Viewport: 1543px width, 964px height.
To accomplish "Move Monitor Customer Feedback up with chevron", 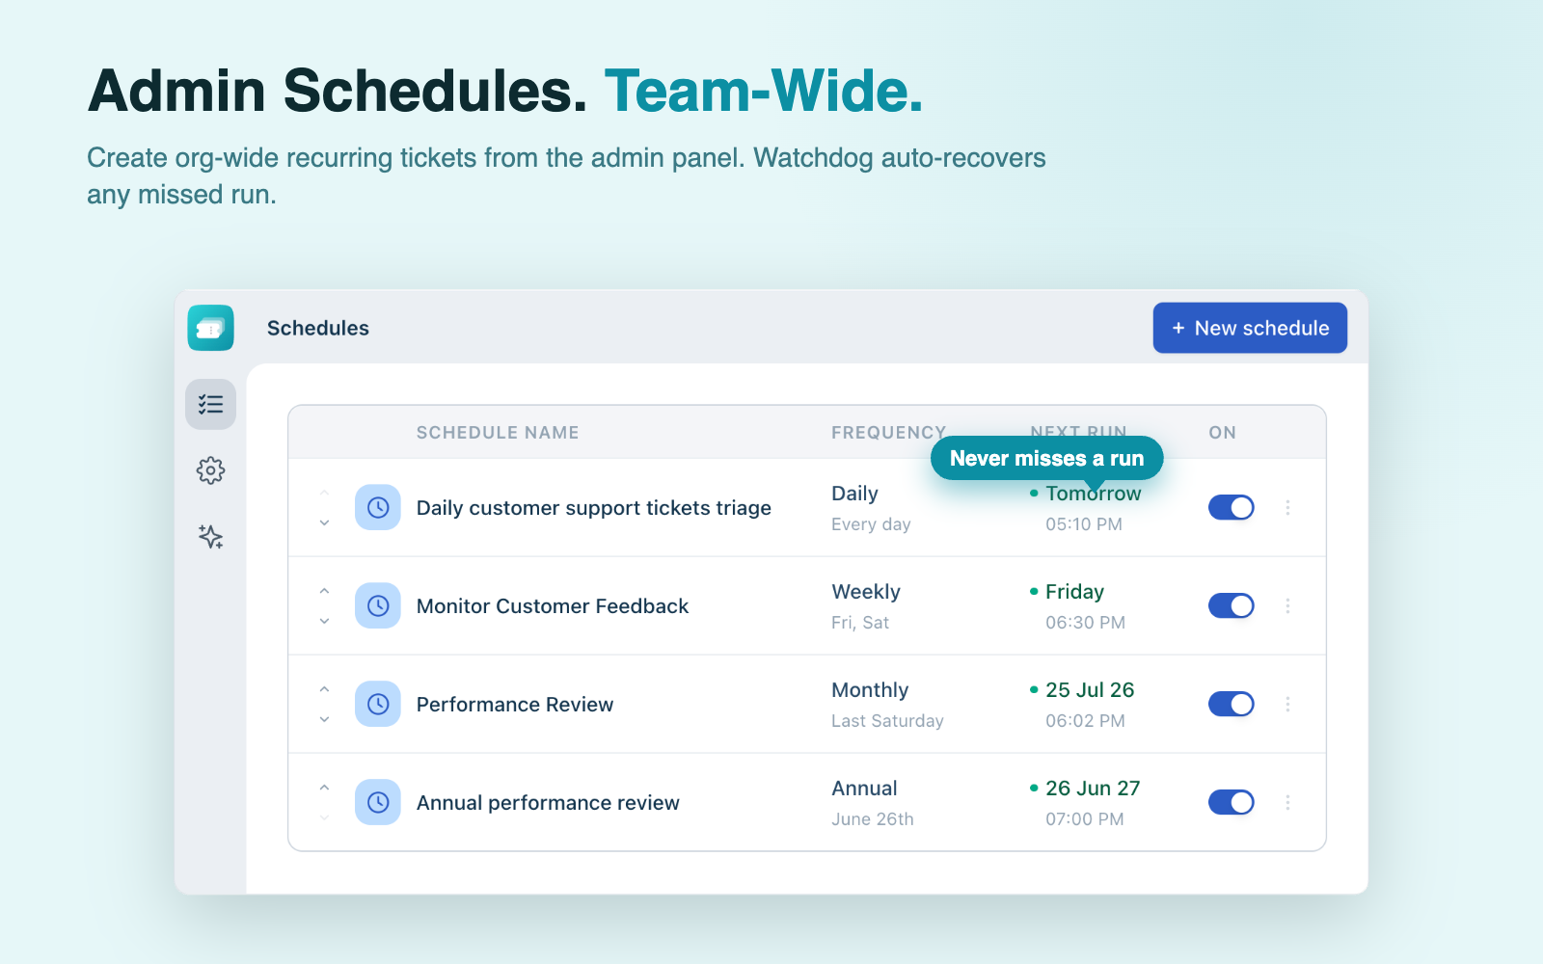I will 325,591.
